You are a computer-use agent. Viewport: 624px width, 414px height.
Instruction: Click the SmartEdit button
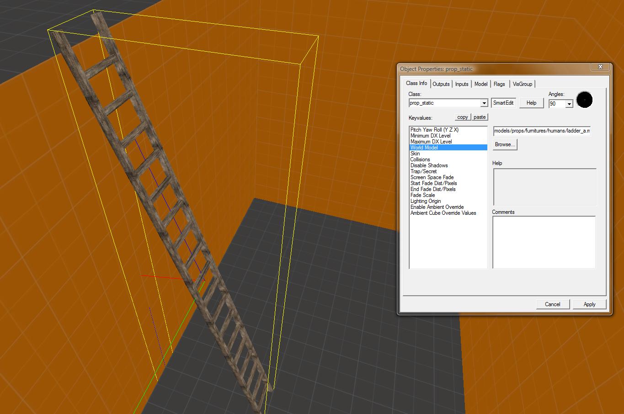click(x=503, y=103)
